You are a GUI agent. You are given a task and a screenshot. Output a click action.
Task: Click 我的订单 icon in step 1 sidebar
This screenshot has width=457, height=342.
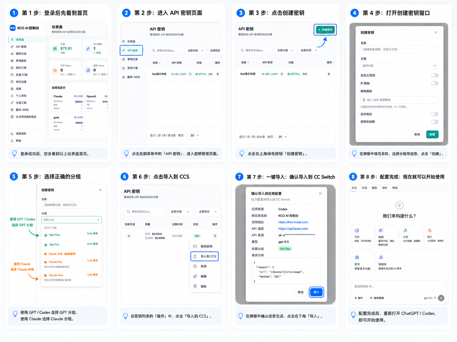12,68
